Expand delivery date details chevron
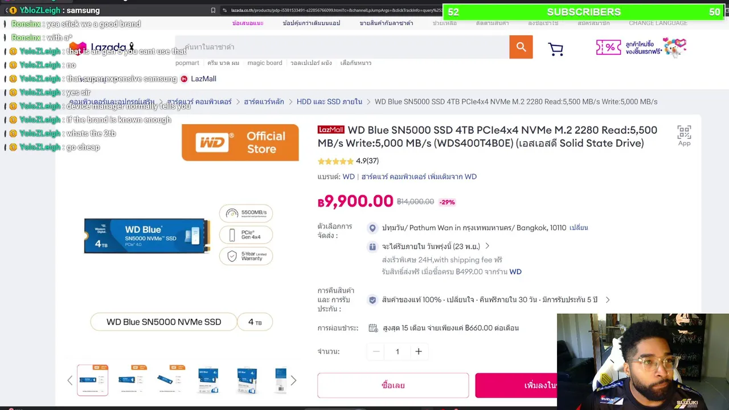 pos(487,246)
